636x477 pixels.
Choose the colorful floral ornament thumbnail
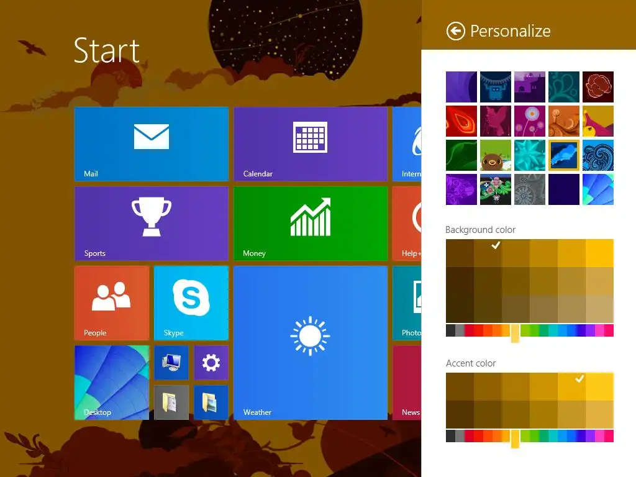point(495,189)
